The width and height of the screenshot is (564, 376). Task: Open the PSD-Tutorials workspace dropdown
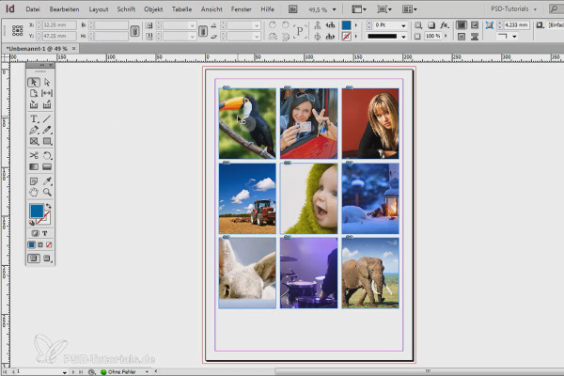(513, 9)
